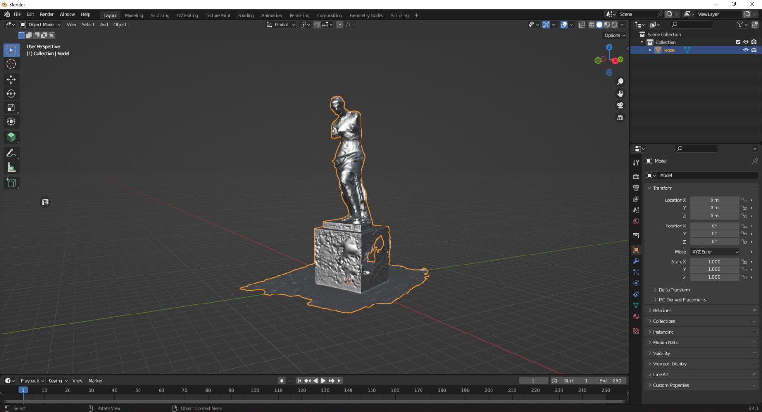This screenshot has width=762, height=412.
Task: Open the Modifier properties tab (blue wrench)
Action: pos(636,261)
